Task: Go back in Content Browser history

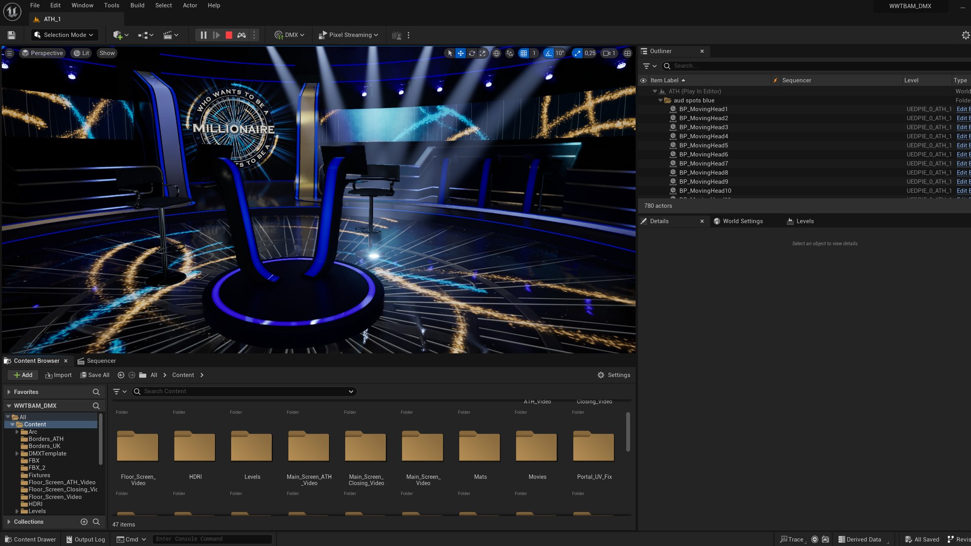Action: coord(121,375)
